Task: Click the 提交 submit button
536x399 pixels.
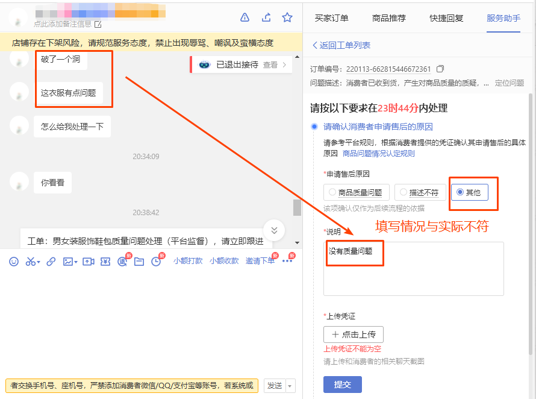Action: [x=342, y=384]
